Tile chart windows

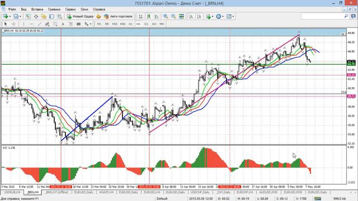[181, 16]
